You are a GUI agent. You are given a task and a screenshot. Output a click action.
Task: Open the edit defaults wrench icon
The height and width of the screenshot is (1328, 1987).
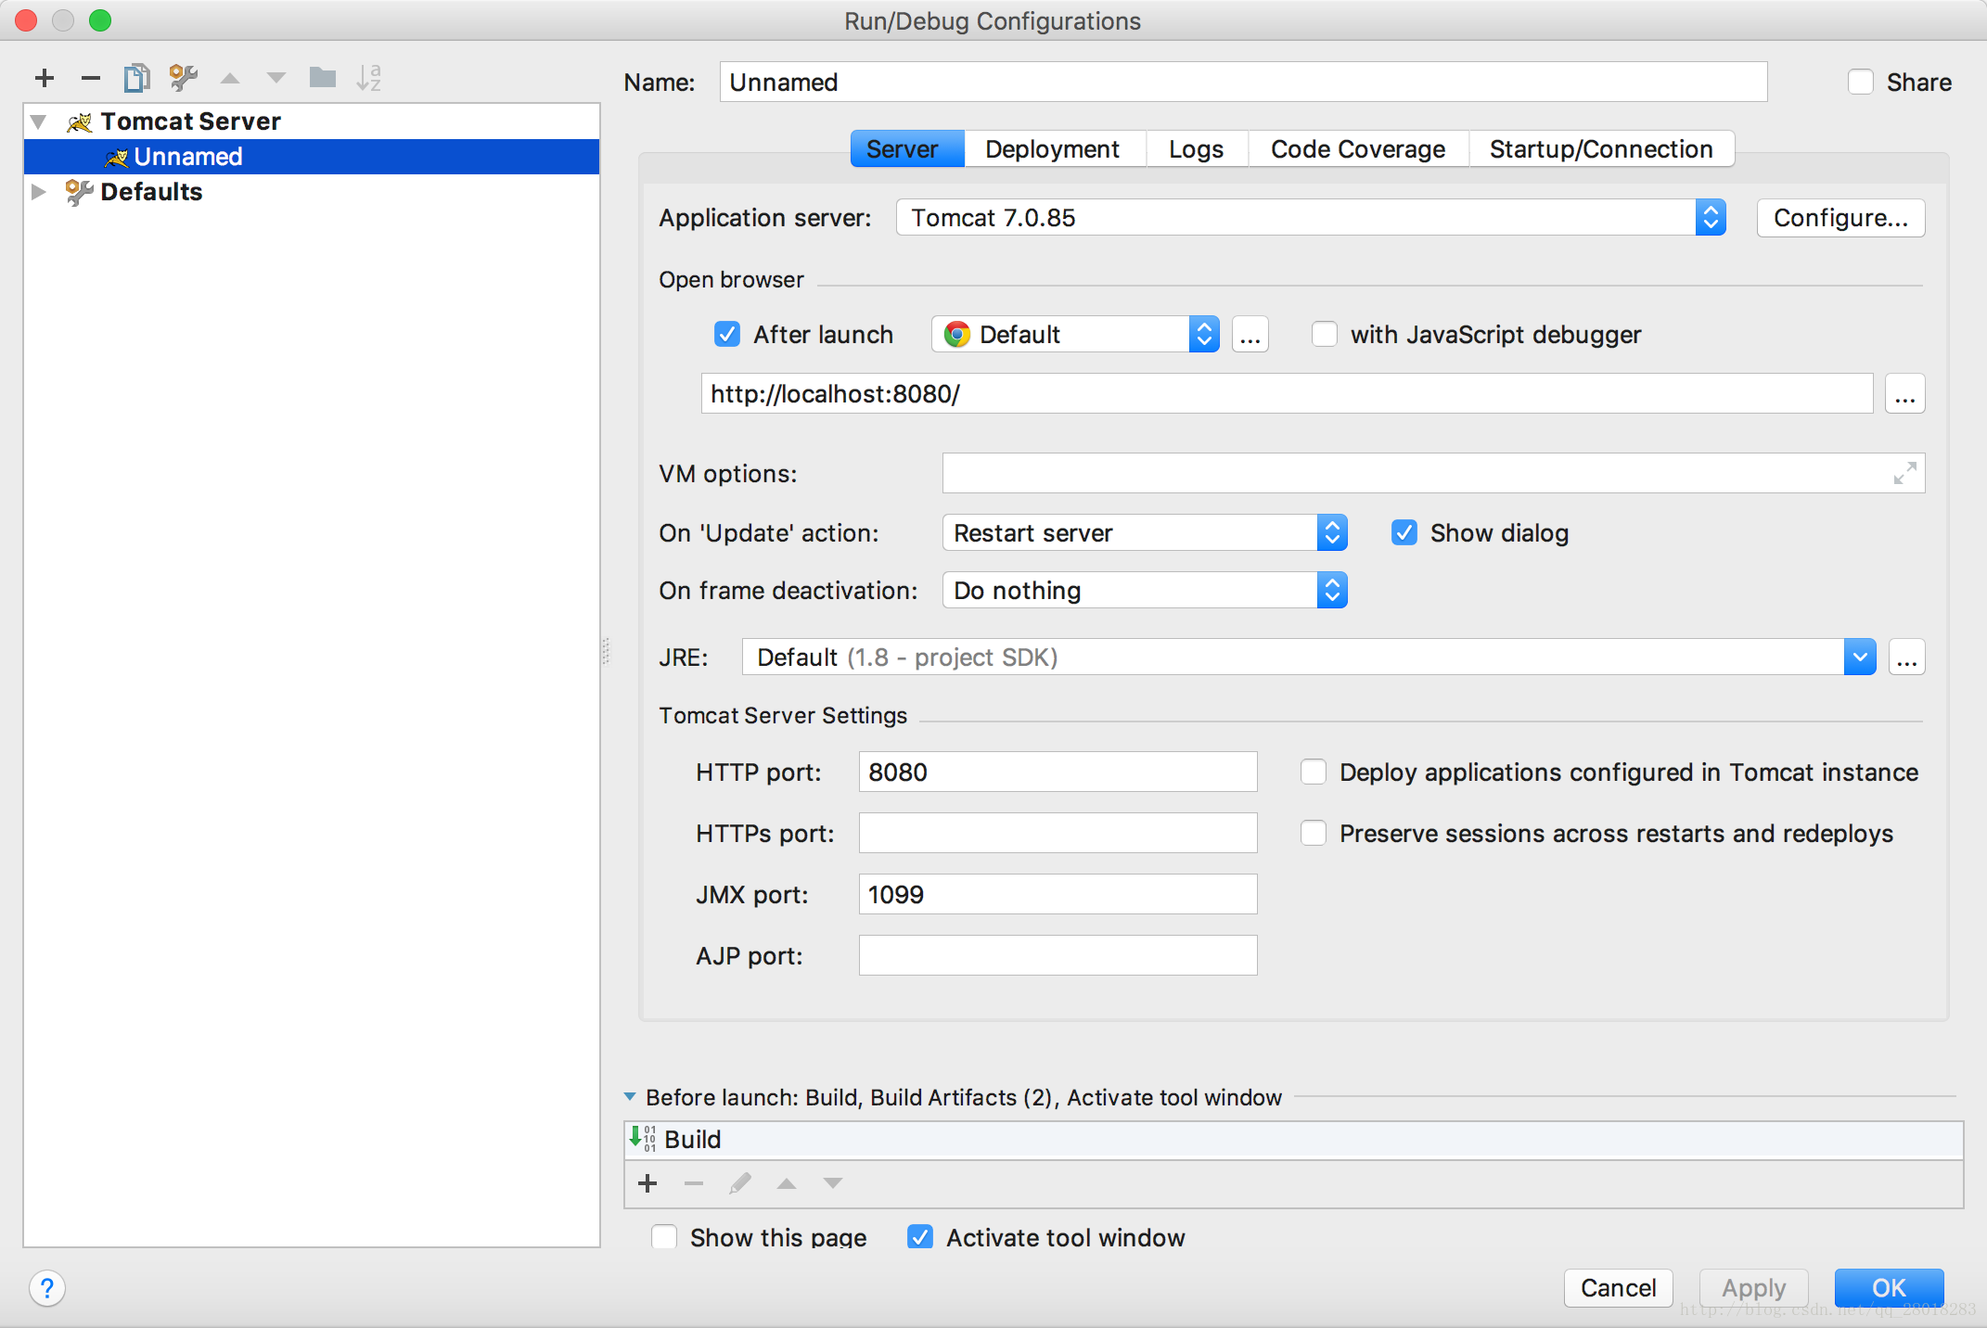(184, 78)
